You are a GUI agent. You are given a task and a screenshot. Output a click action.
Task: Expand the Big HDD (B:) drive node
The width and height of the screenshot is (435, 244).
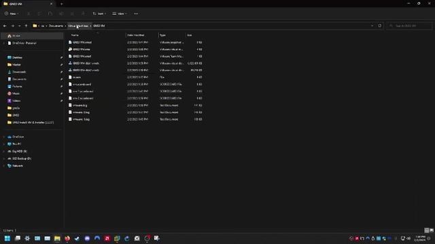pos(4,151)
